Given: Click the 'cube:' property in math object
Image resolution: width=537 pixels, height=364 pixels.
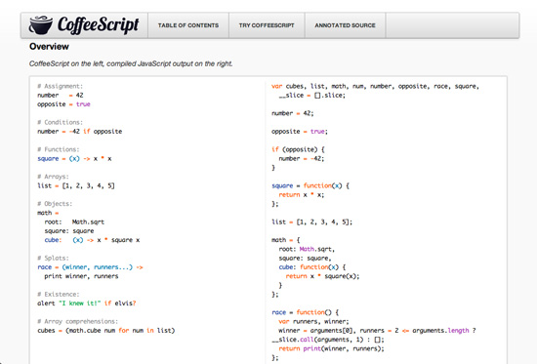Looking at the screenshot, I should (x=53, y=240).
